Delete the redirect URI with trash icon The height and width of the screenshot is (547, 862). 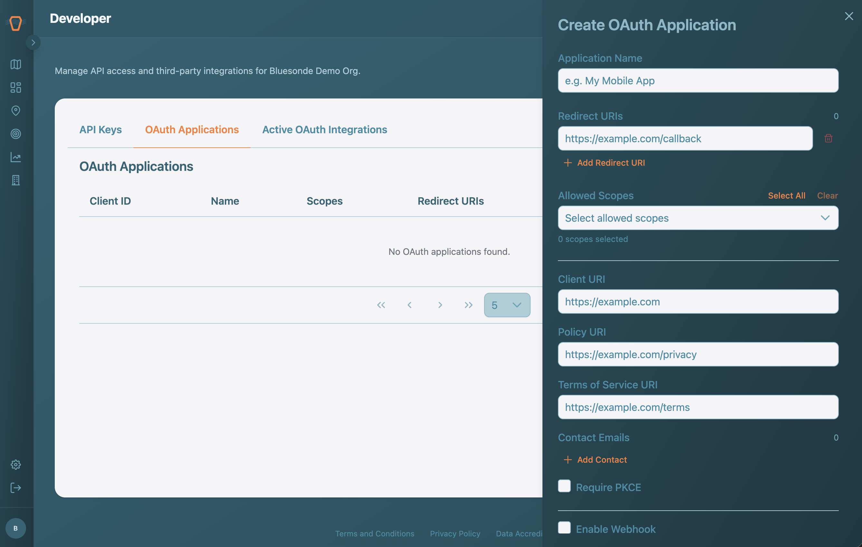point(828,138)
